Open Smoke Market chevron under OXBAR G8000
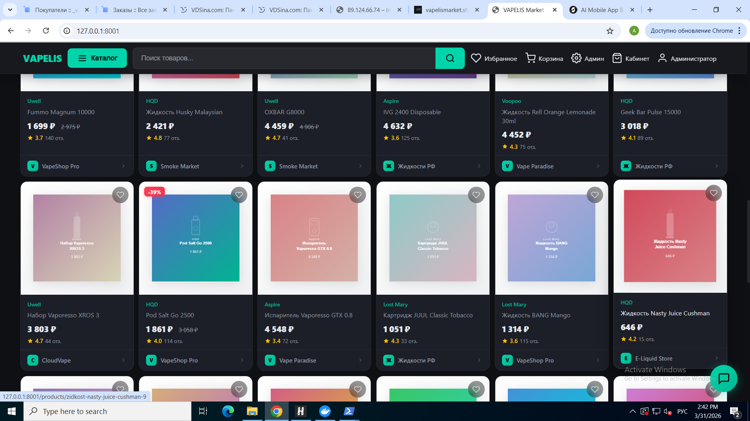Screen dimensions: 750x421 (x=361, y=166)
